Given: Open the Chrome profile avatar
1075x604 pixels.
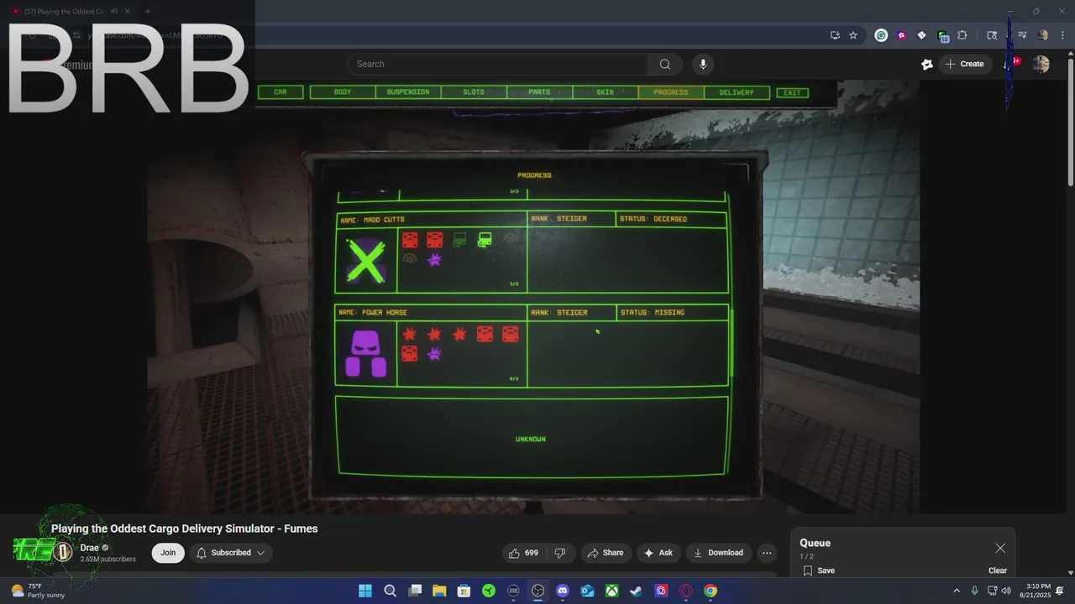Looking at the screenshot, I should coord(1042,35).
